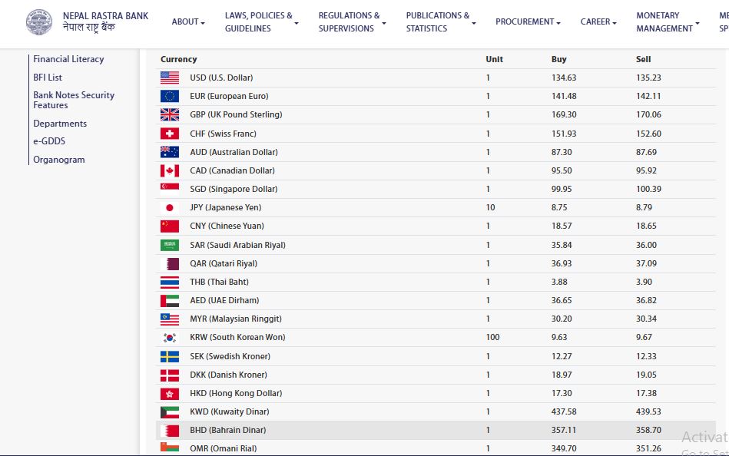Click the Nepal Rastra Bank logo emblem
This screenshot has height=456, width=729.
[40, 22]
